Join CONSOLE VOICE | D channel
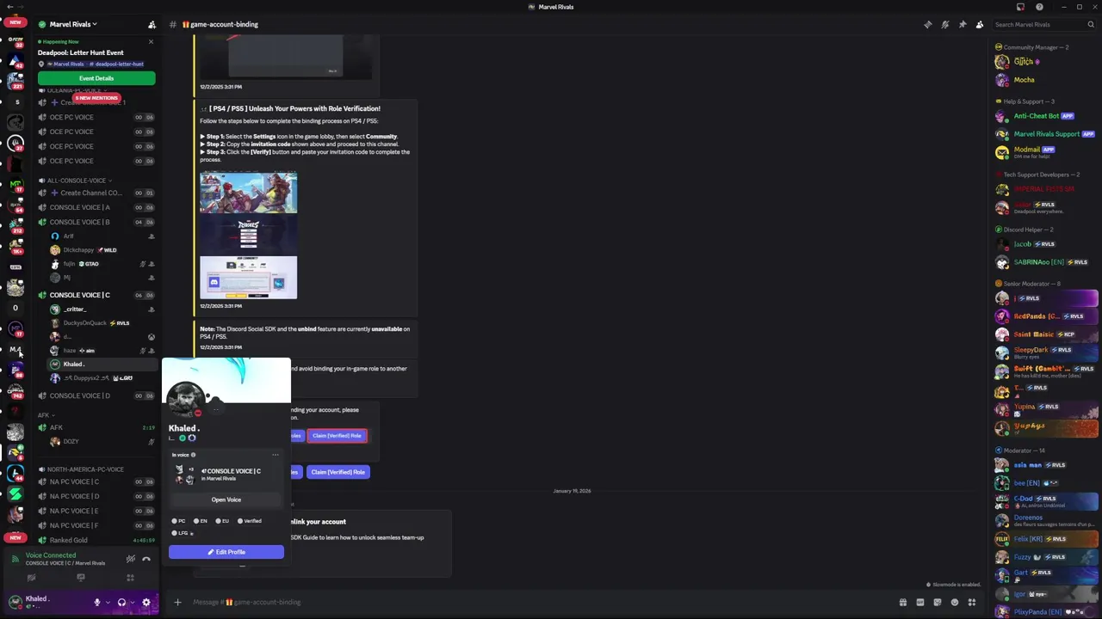This screenshot has width=1102, height=619. click(x=96, y=395)
